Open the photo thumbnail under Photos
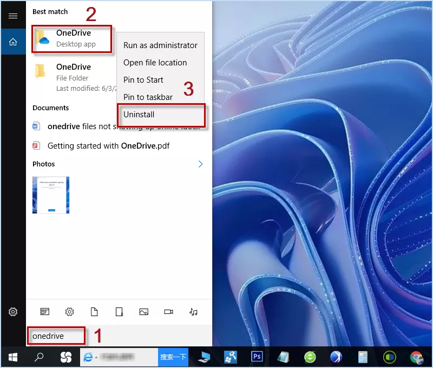The height and width of the screenshot is (368, 433). (x=51, y=195)
